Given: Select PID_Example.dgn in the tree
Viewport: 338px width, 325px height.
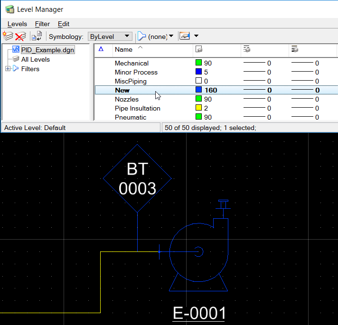Looking at the screenshot, I should 47,50.
